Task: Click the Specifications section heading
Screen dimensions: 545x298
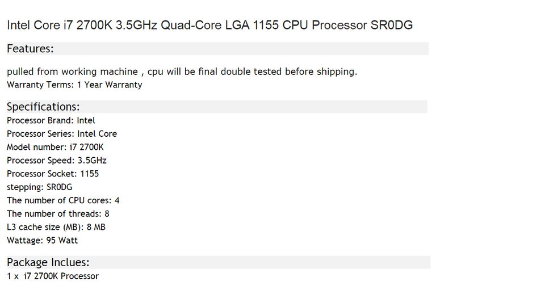Action: point(43,107)
